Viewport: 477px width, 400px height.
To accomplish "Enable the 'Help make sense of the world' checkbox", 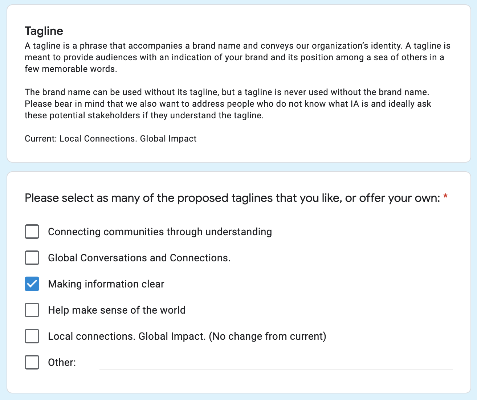I will 32,310.
